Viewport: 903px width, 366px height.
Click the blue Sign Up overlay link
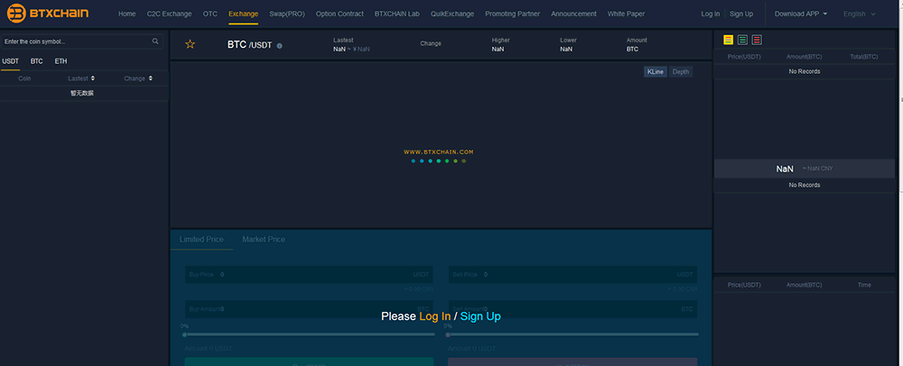tap(480, 316)
